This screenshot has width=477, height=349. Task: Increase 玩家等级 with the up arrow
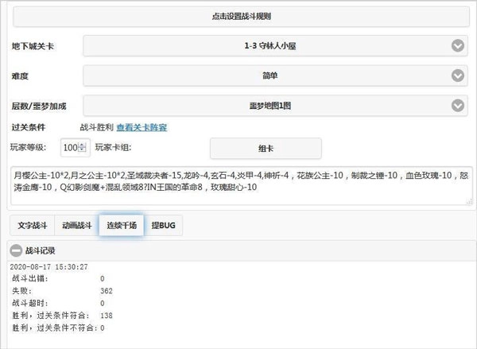coord(83,145)
